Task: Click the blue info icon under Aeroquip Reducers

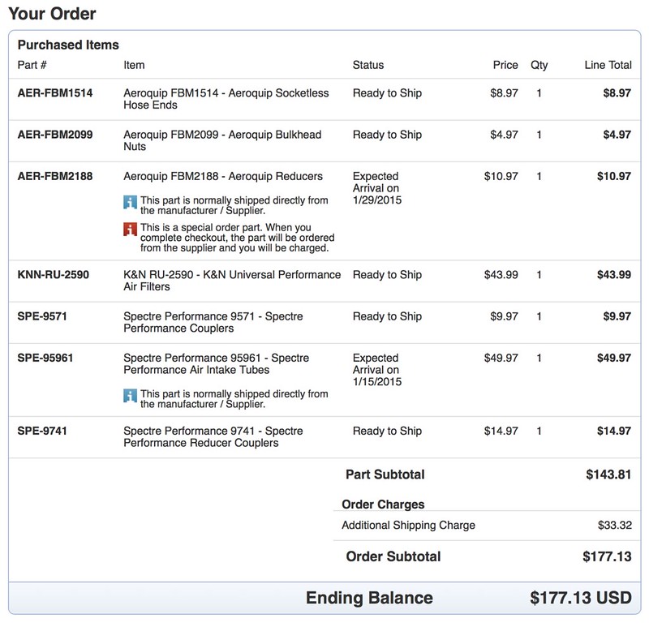Action: 131,200
